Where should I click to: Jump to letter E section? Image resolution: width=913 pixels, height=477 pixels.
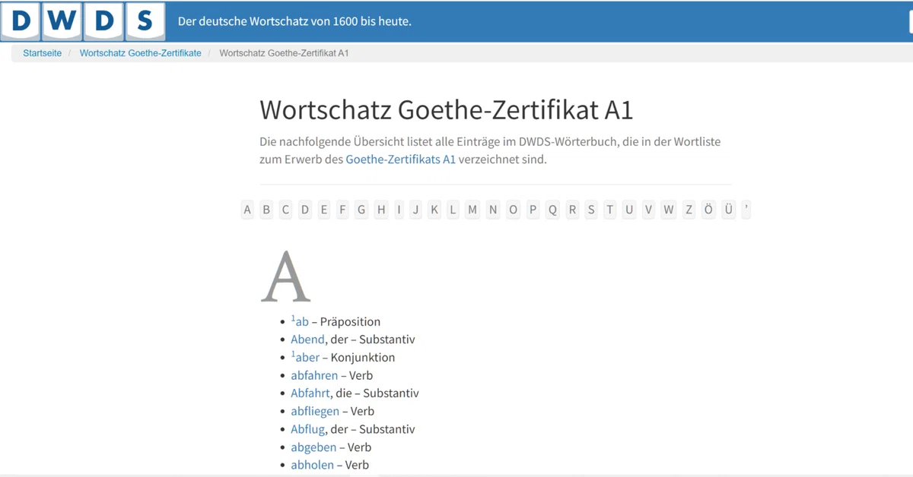click(x=324, y=210)
